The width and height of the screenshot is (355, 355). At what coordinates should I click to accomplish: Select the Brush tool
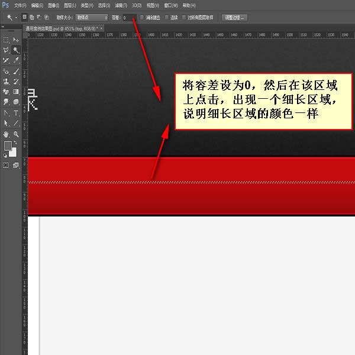point(16,72)
